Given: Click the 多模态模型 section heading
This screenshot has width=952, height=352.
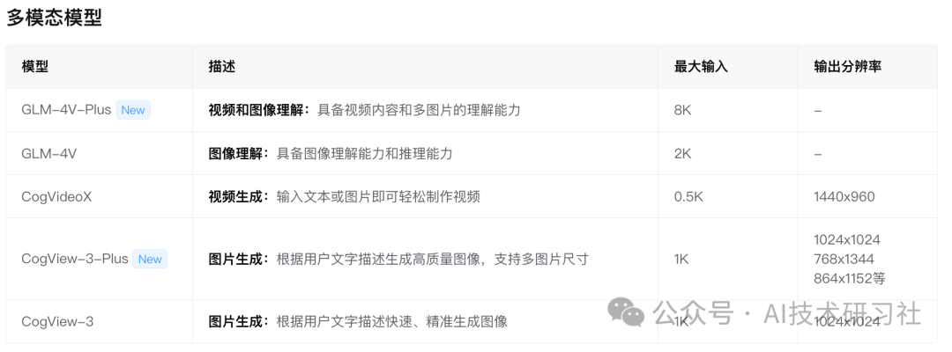Looking at the screenshot, I should tap(54, 18).
